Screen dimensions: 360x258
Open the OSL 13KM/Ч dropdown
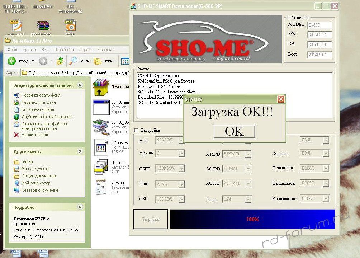pos(181,199)
